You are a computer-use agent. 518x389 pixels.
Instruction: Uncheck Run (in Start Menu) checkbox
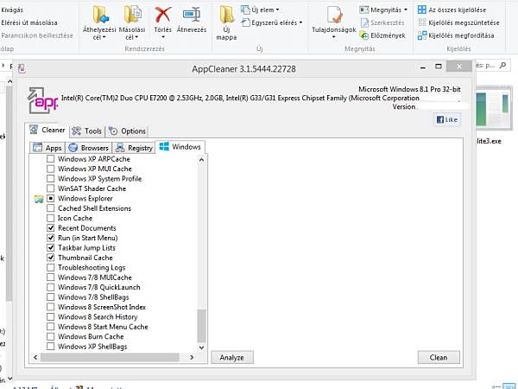[x=51, y=238]
